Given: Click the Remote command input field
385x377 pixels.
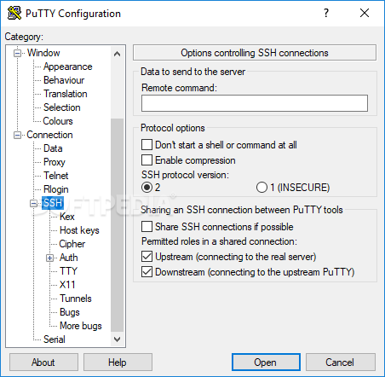Looking at the screenshot, I should (x=255, y=103).
